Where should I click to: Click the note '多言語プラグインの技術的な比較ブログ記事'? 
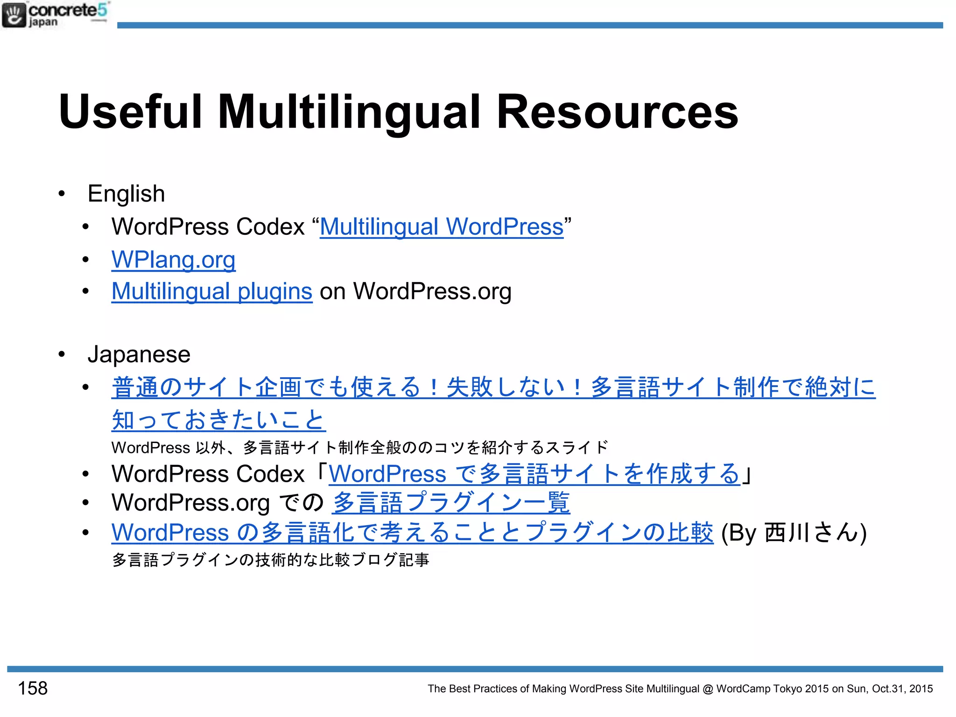[270, 560]
